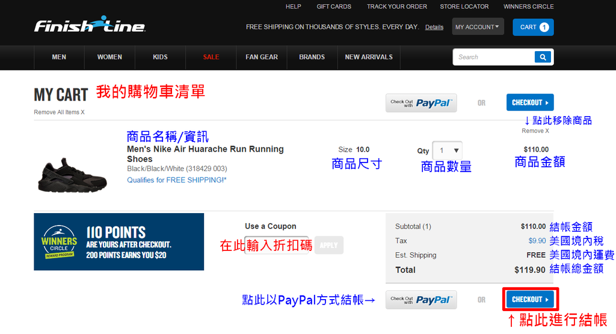Click the free shipping Details link

click(x=434, y=27)
